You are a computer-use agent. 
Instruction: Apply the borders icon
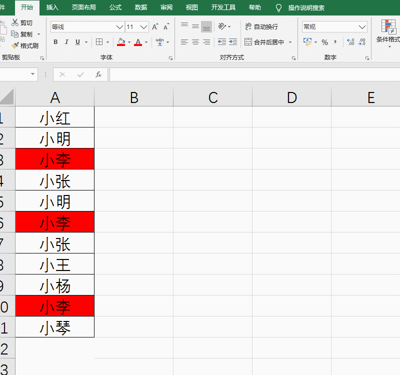click(99, 42)
